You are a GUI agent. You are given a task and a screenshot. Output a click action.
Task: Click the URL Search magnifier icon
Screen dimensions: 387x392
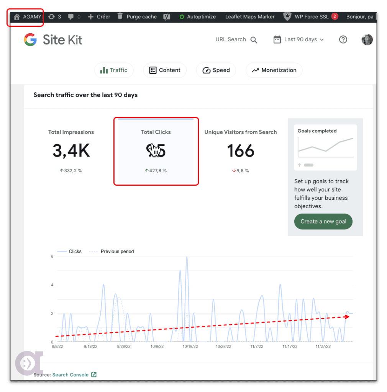(x=254, y=40)
